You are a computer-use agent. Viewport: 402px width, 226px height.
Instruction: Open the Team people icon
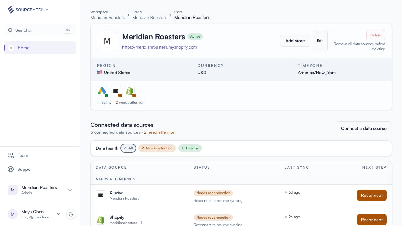[11, 155]
